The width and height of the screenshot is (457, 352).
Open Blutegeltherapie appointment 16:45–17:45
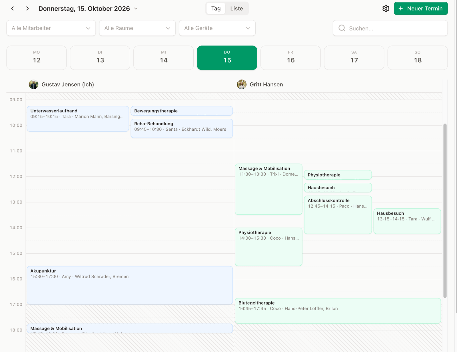(338, 311)
